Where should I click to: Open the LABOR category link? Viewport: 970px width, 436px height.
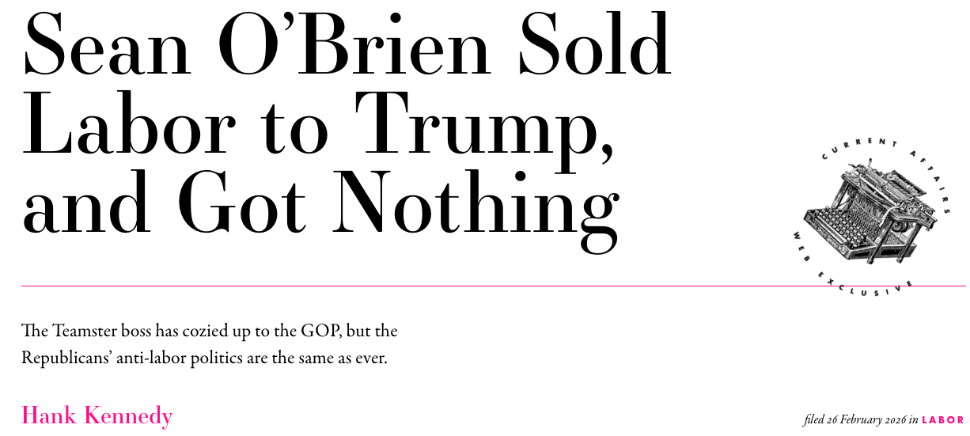943,420
